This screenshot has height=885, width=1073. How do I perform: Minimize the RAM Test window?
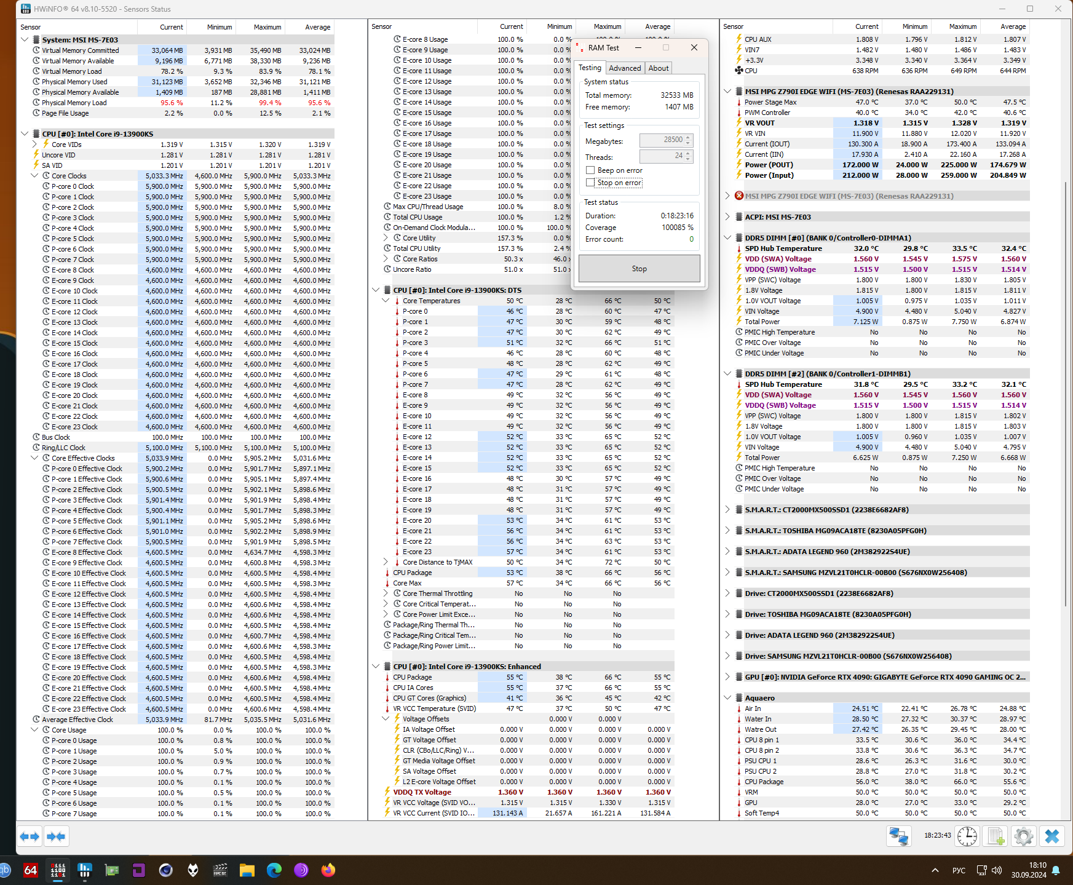pyautogui.click(x=638, y=47)
